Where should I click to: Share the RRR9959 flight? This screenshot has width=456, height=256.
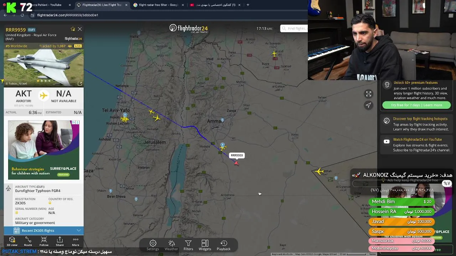click(x=60, y=241)
